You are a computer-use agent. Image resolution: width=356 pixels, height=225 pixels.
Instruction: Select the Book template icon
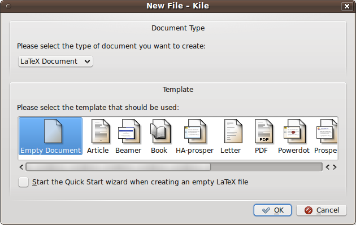(160, 131)
